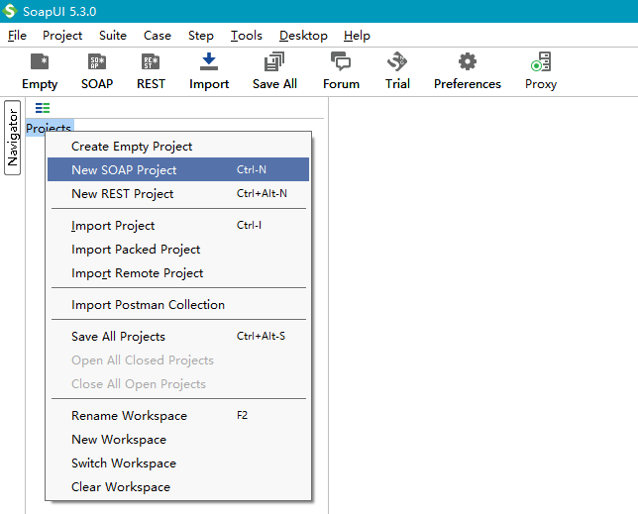
Task: Click Open All Closed Projects entry
Action: pos(178,360)
